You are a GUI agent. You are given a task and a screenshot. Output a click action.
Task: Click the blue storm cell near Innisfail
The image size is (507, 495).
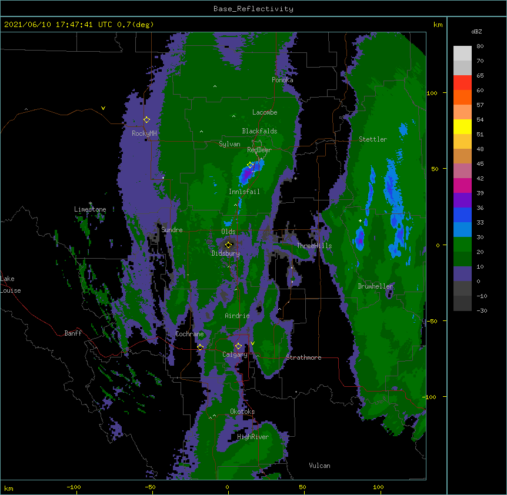[251, 172]
